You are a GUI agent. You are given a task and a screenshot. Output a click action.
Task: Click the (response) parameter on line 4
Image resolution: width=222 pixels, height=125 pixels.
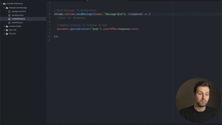(x=136, y=14)
